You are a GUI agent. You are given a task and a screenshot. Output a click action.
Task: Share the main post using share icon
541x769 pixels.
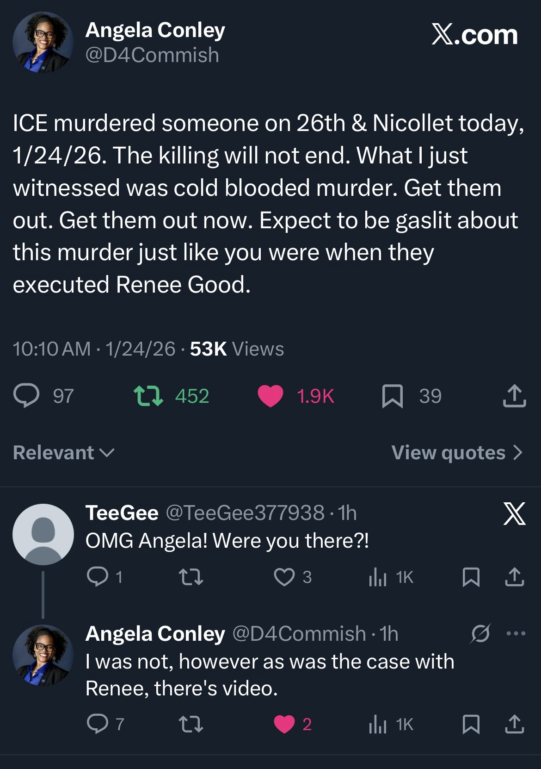(x=514, y=396)
